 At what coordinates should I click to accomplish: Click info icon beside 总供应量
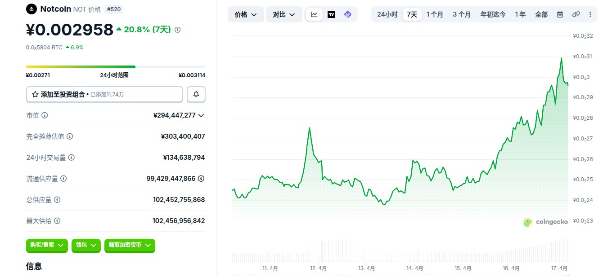(x=57, y=200)
